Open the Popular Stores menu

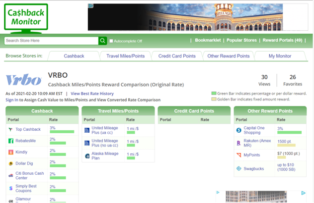coord(242,41)
